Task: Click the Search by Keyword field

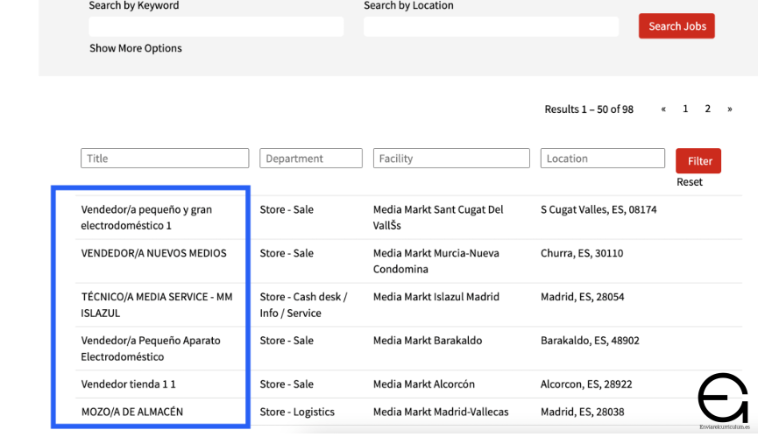Action: (x=216, y=27)
